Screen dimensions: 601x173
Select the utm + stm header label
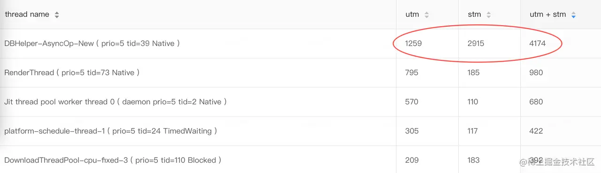(x=548, y=14)
